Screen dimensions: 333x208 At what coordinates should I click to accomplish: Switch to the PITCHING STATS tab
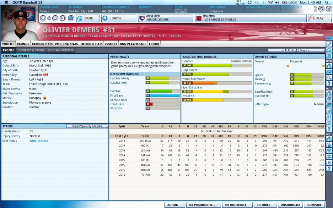(66, 44)
